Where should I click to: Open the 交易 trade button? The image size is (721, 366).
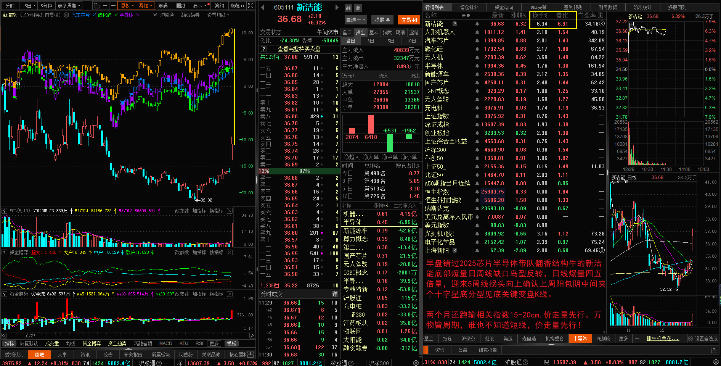pyautogui.click(x=409, y=20)
